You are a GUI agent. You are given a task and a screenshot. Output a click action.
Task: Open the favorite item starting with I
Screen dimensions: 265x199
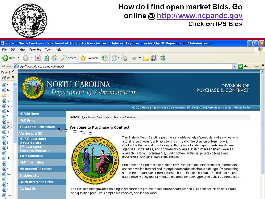tap(7, 174)
